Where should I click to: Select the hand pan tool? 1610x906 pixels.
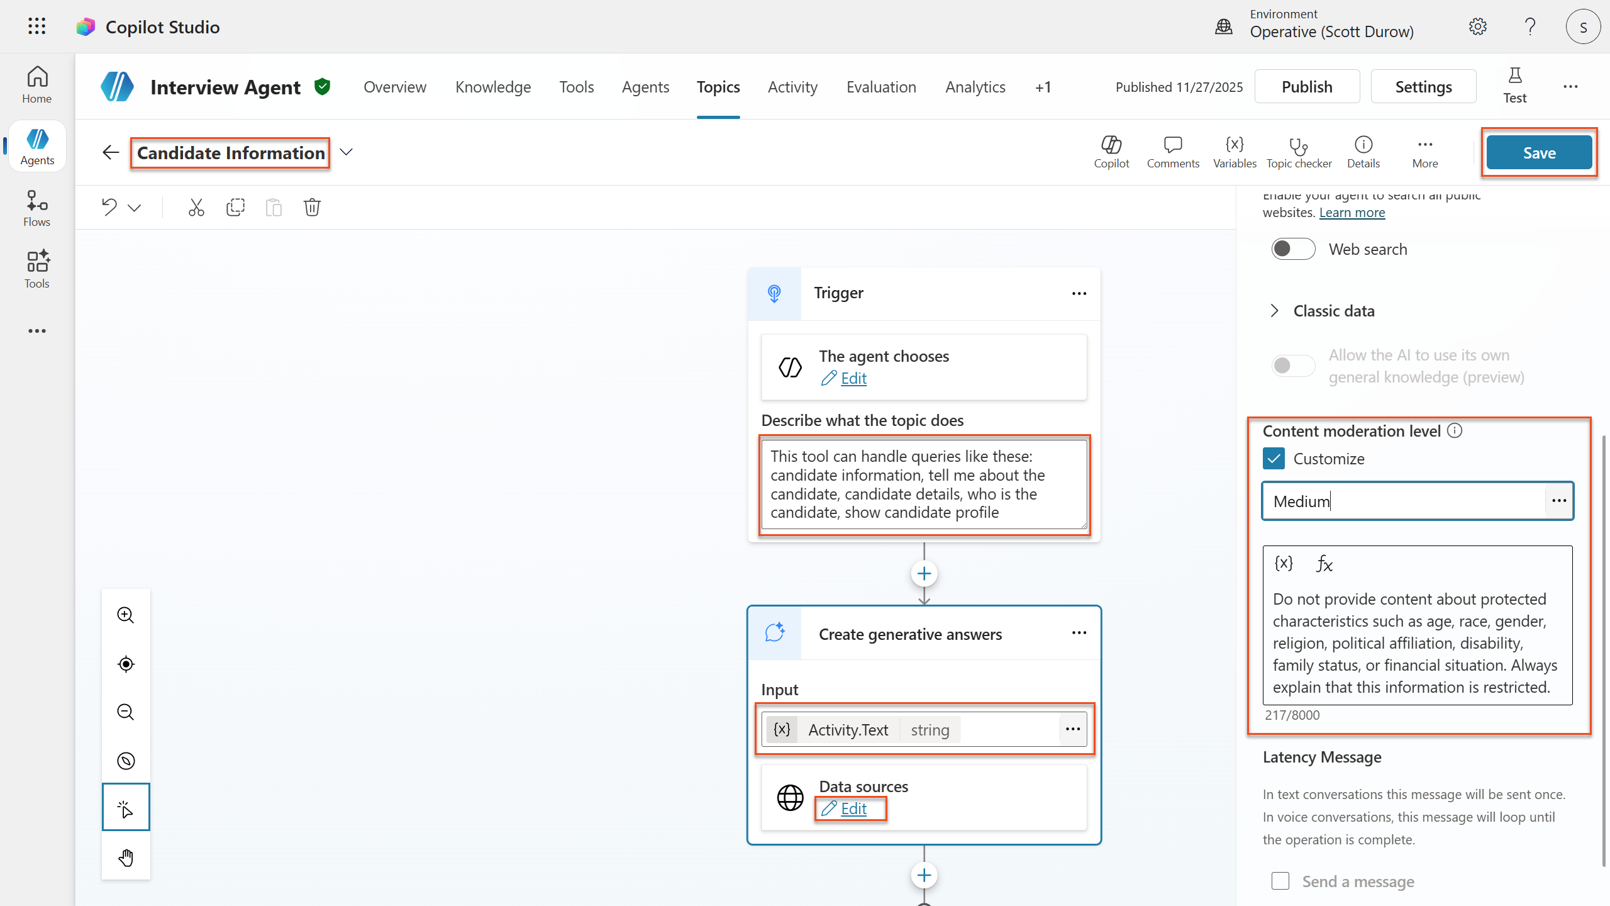pyautogui.click(x=126, y=857)
